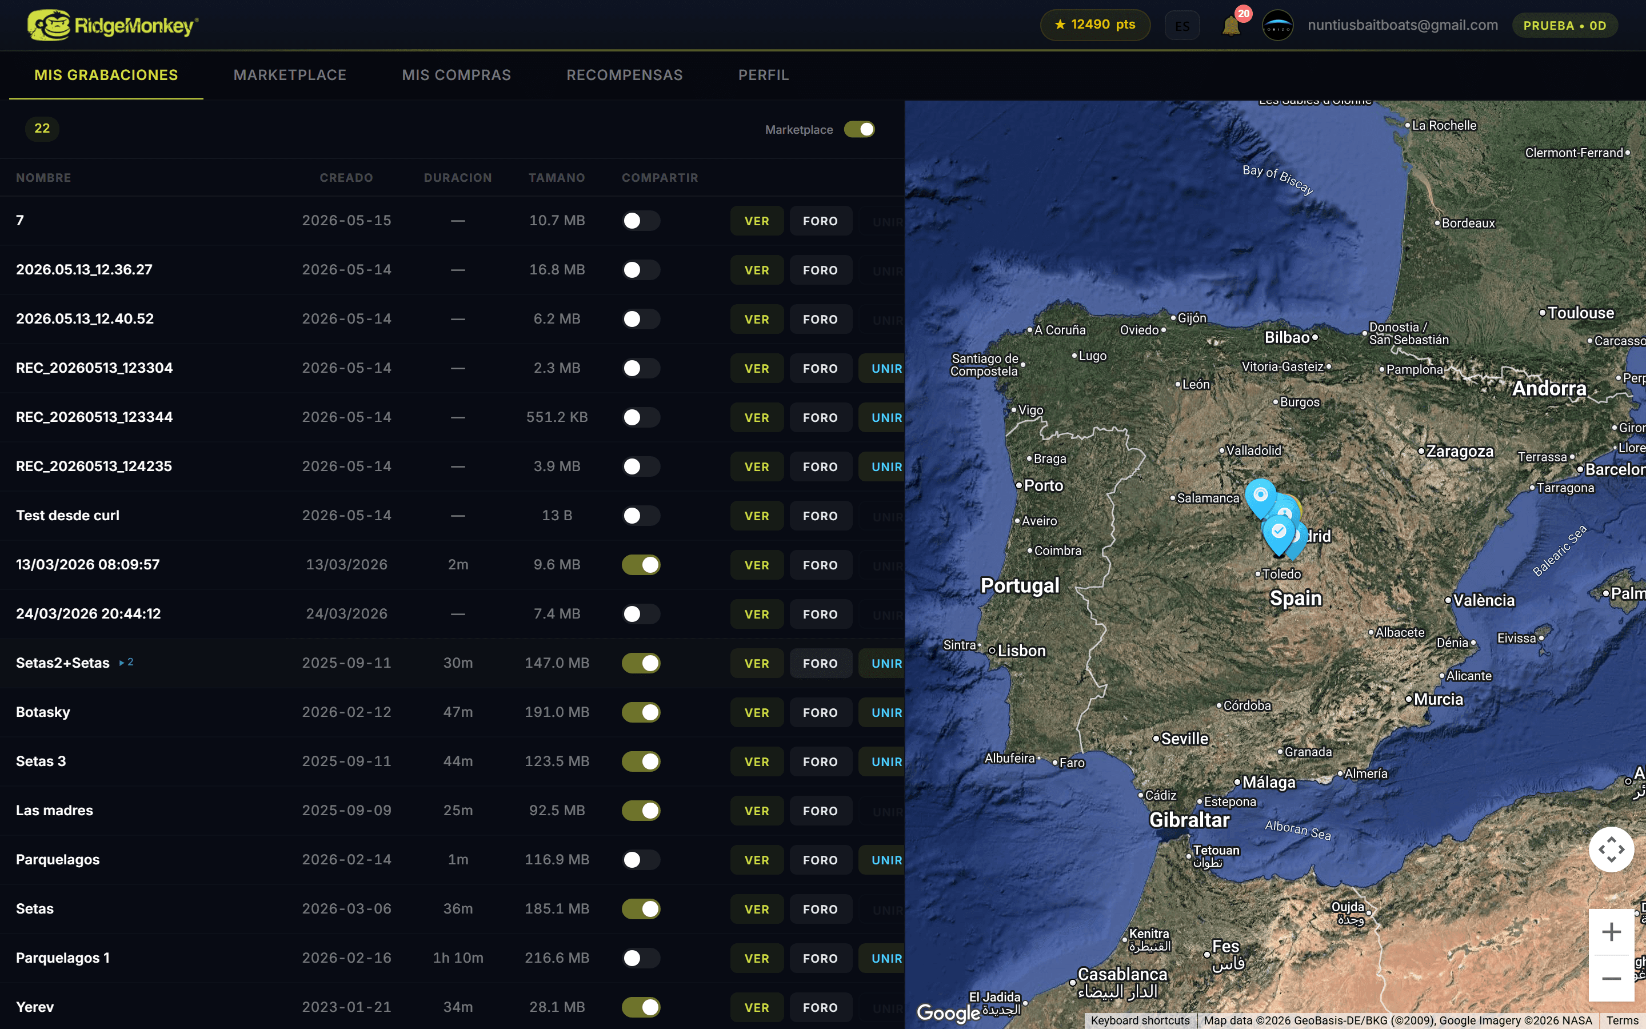This screenshot has height=1029, width=1646.
Task: Enable sharing for Parquelagos
Action: pyautogui.click(x=641, y=860)
